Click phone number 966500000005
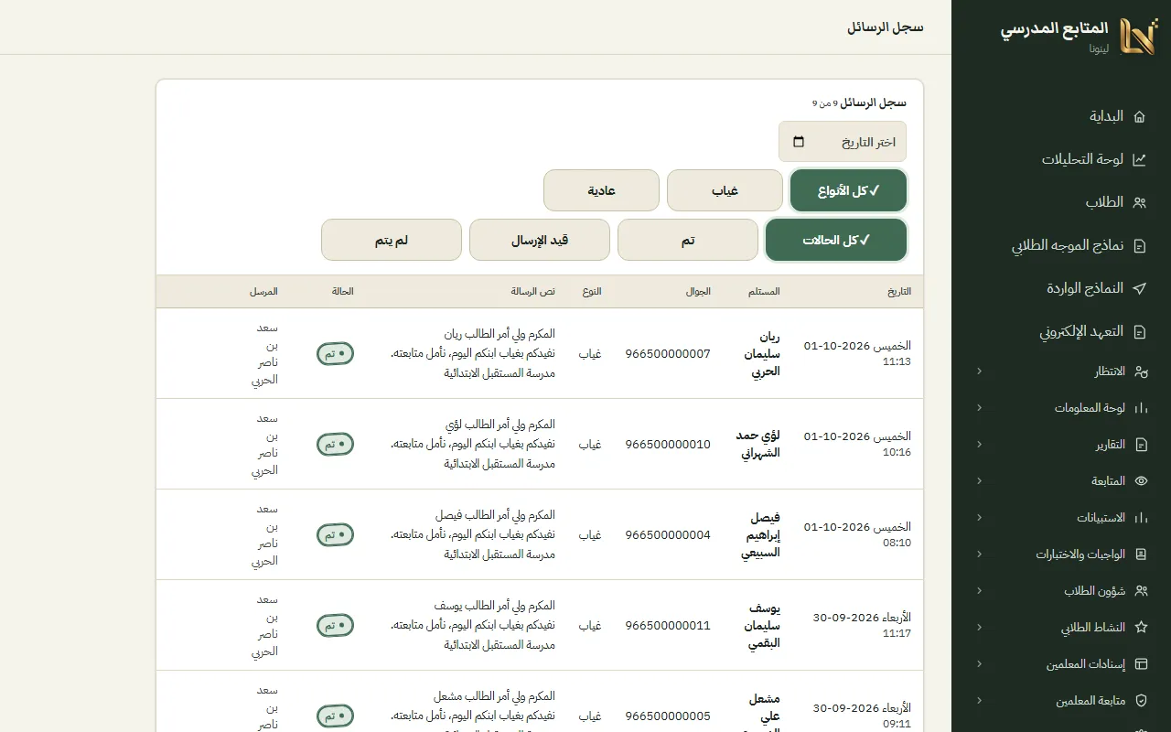1171x732 pixels. (668, 716)
